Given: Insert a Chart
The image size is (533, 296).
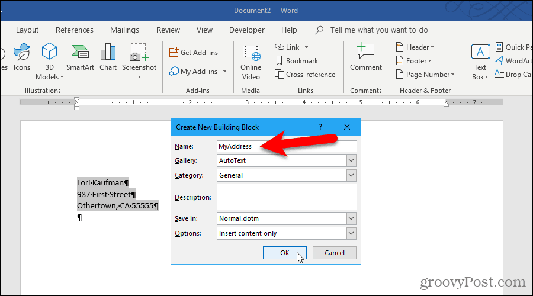Looking at the screenshot, I should pyautogui.click(x=108, y=57).
